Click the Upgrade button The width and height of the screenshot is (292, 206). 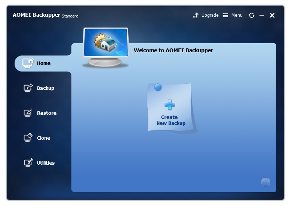tap(206, 15)
